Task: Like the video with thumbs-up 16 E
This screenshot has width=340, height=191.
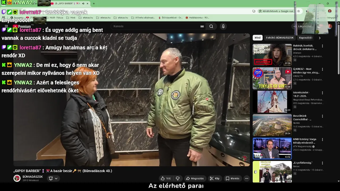Action: (166, 179)
